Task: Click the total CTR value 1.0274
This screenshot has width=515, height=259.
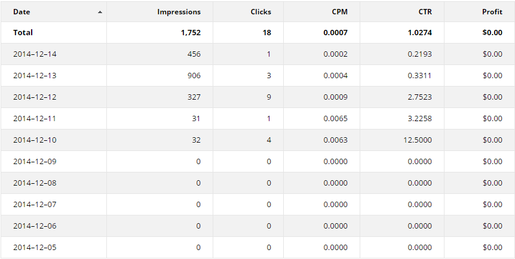Action: [420, 32]
